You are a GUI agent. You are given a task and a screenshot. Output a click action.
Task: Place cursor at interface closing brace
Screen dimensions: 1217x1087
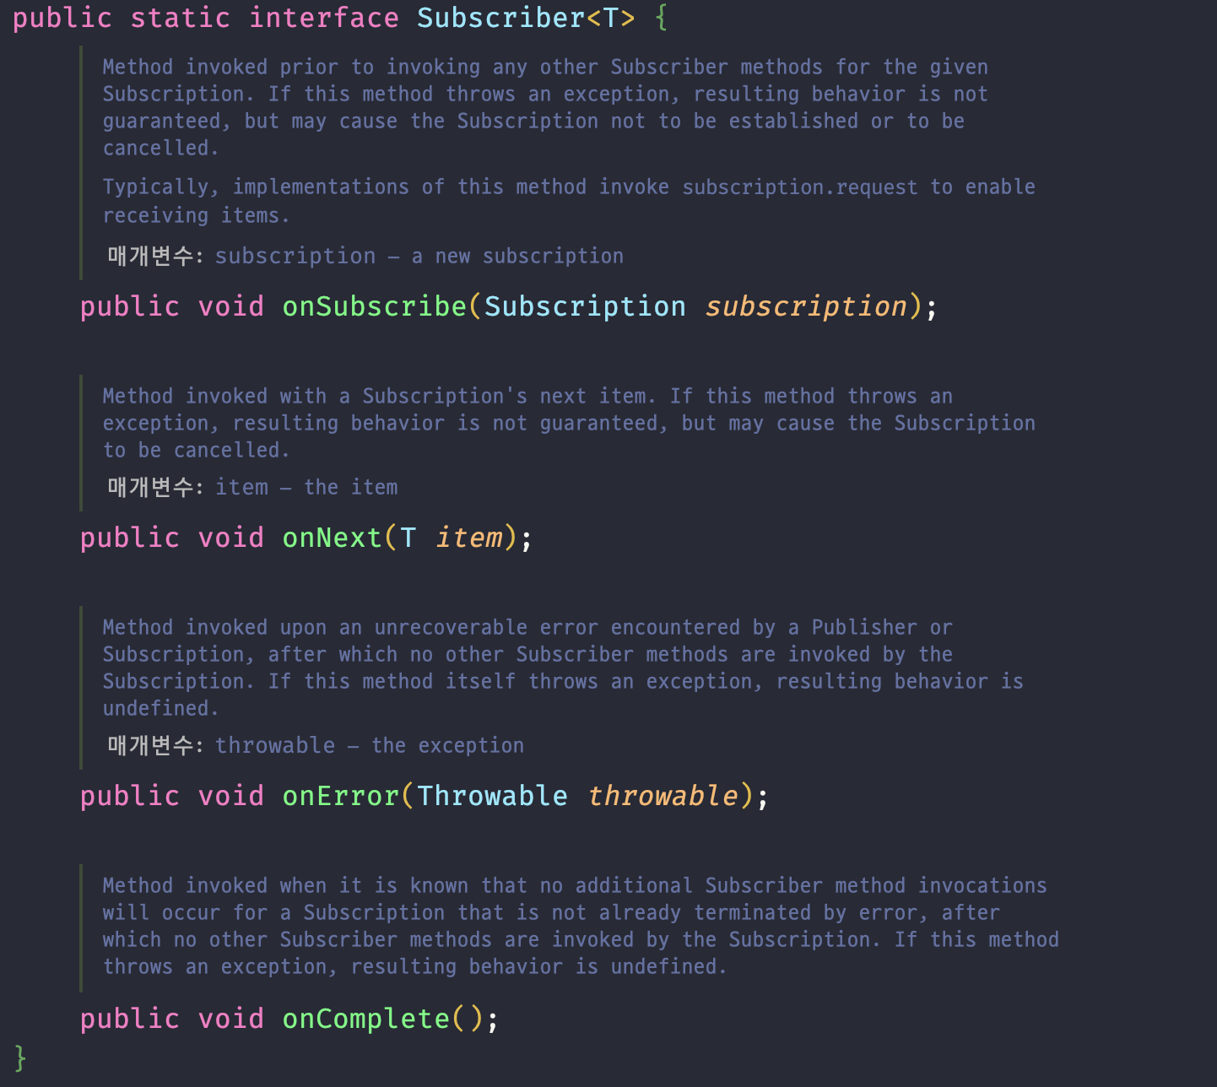[x=20, y=1057]
